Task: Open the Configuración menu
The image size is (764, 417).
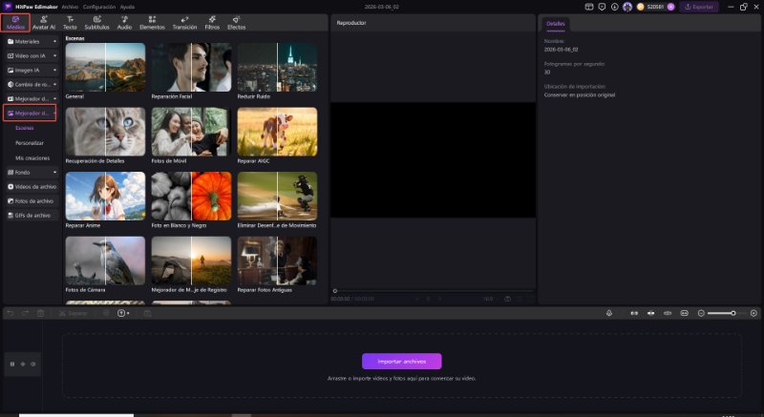Action: coord(99,6)
